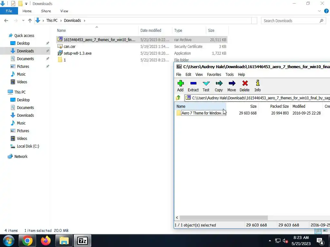Viewport: 330px width, 247px height.
Task: Open the Start menu
Action: click(x=8, y=241)
